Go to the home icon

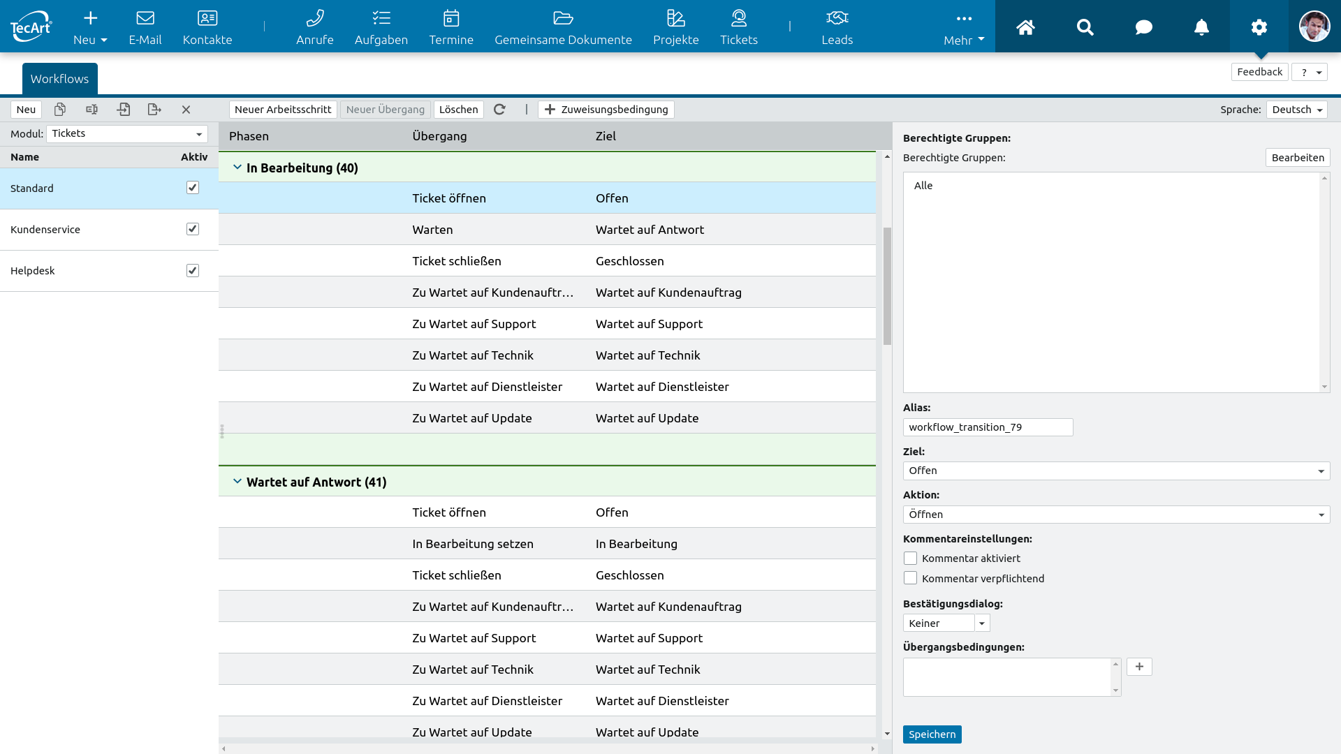[x=1025, y=27]
